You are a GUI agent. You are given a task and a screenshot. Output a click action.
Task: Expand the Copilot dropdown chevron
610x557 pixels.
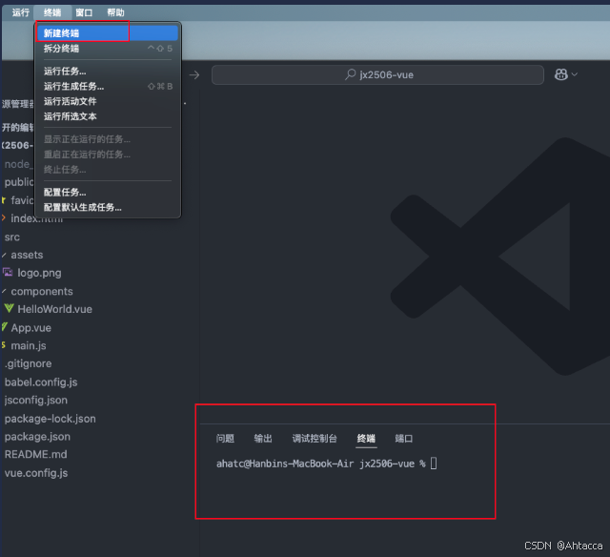pyautogui.click(x=574, y=74)
